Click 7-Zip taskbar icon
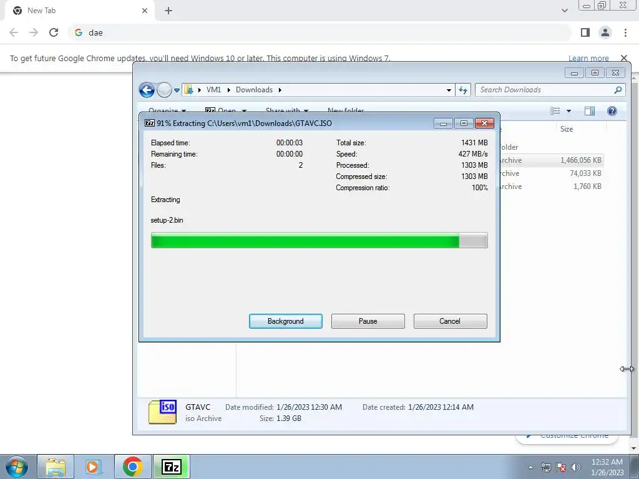Image resolution: width=639 pixels, height=479 pixels. click(171, 467)
